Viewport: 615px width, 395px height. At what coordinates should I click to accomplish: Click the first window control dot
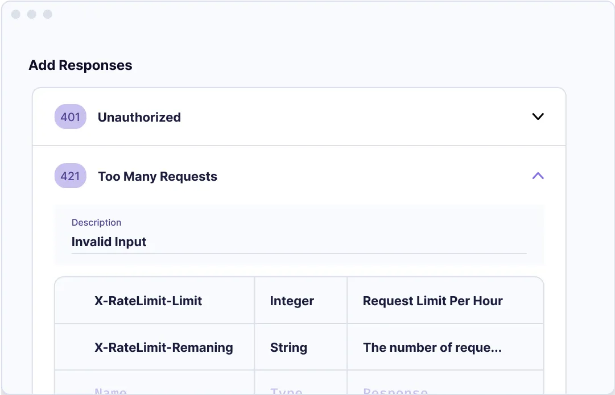tap(16, 14)
